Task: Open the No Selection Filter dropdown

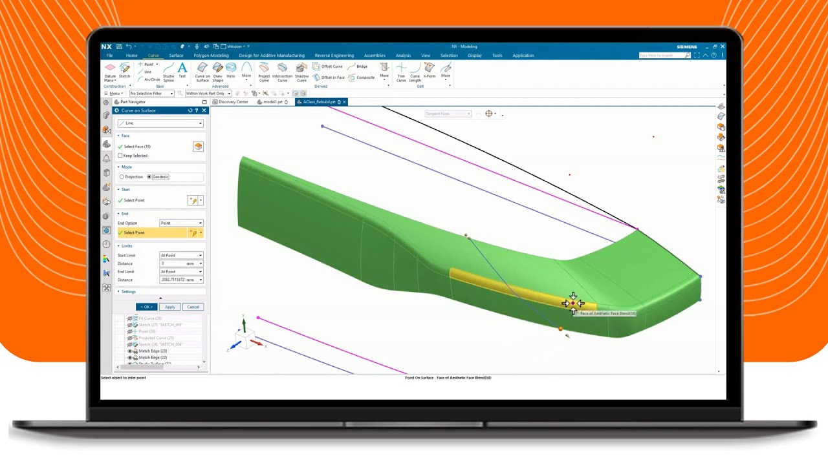Action: click(152, 94)
